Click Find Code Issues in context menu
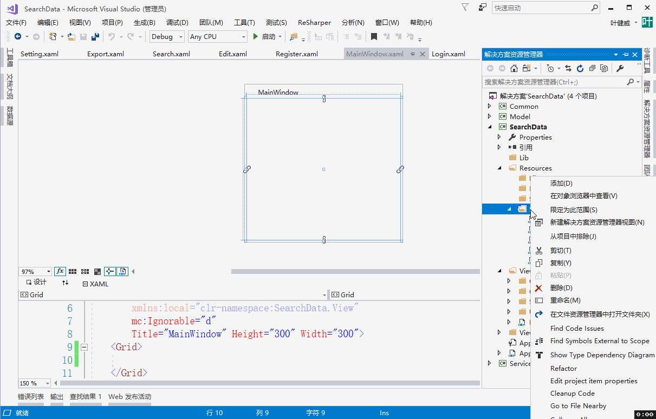 [x=577, y=329]
